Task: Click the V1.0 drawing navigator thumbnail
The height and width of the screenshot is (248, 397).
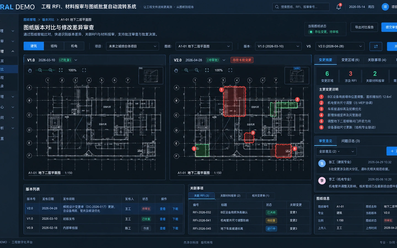Action: point(151,75)
